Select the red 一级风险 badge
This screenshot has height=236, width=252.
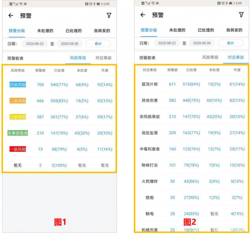[17, 149]
